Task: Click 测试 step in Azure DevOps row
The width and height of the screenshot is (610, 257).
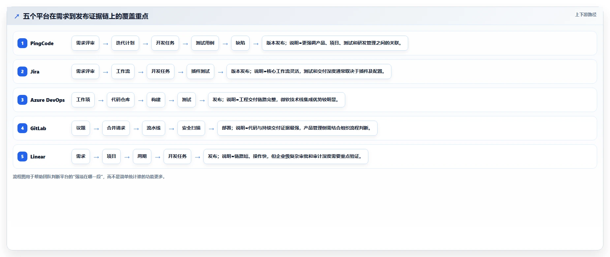Action: tap(187, 100)
